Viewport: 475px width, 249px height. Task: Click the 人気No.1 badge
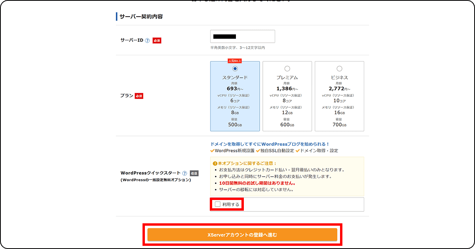pyautogui.click(x=235, y=61)
